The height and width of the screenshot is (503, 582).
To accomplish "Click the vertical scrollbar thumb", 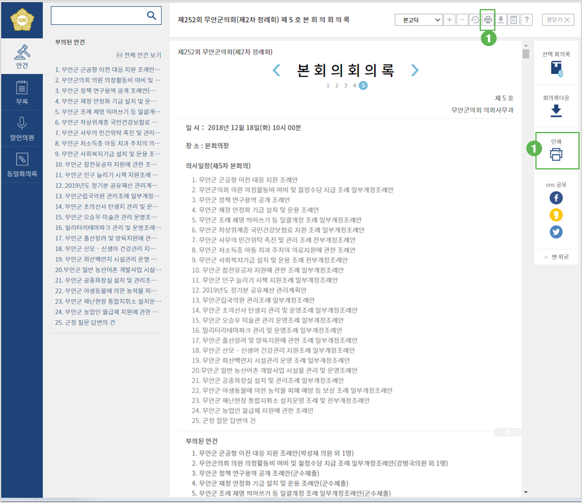I will click(x=526, y=54).
